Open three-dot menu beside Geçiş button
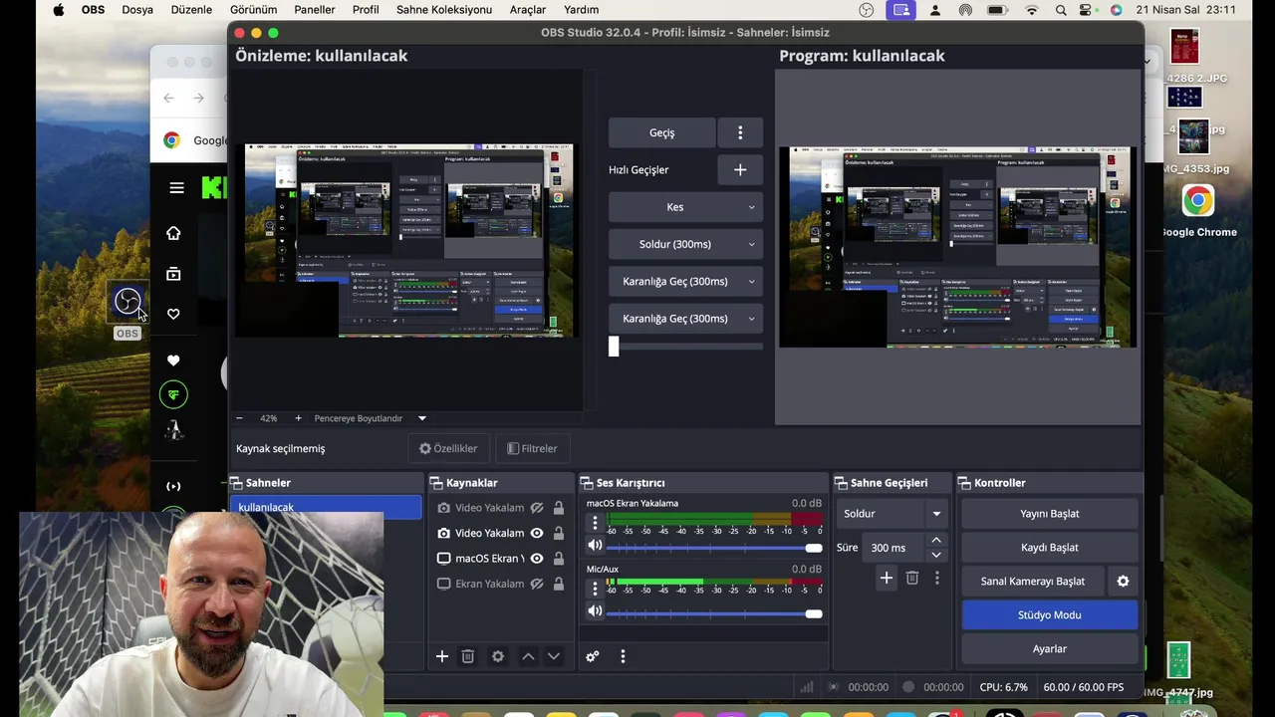 coord(740,132)
